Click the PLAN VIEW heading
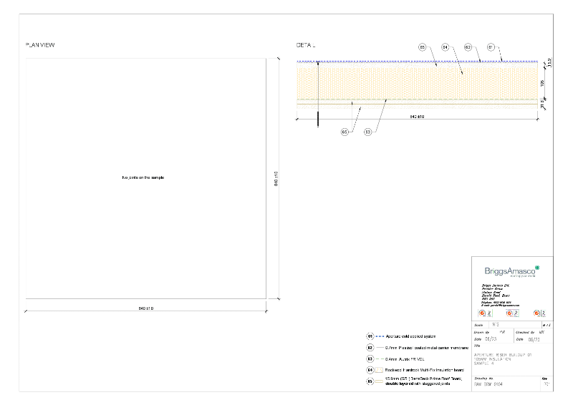The width and height of the screenshot is (573, 405). pos(40,45)
